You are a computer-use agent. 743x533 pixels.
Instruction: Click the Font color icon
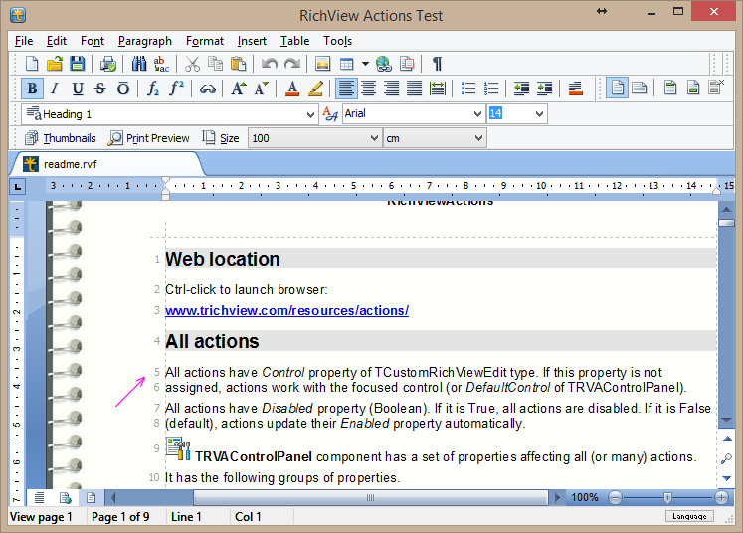[292, 89]
